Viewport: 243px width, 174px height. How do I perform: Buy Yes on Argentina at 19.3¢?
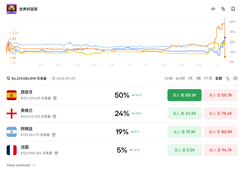pyautogui.click(x=184, y=132)
